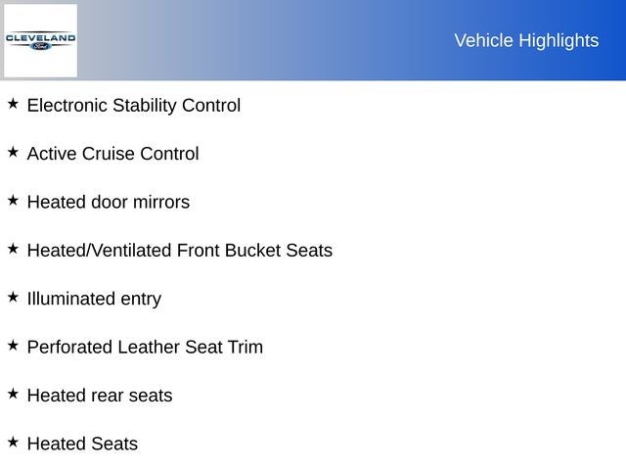This screenshot has height=470, width=626.
Task: Click the star next to Perforated Leather Seat Trim
Action: [x=13, y=345]
